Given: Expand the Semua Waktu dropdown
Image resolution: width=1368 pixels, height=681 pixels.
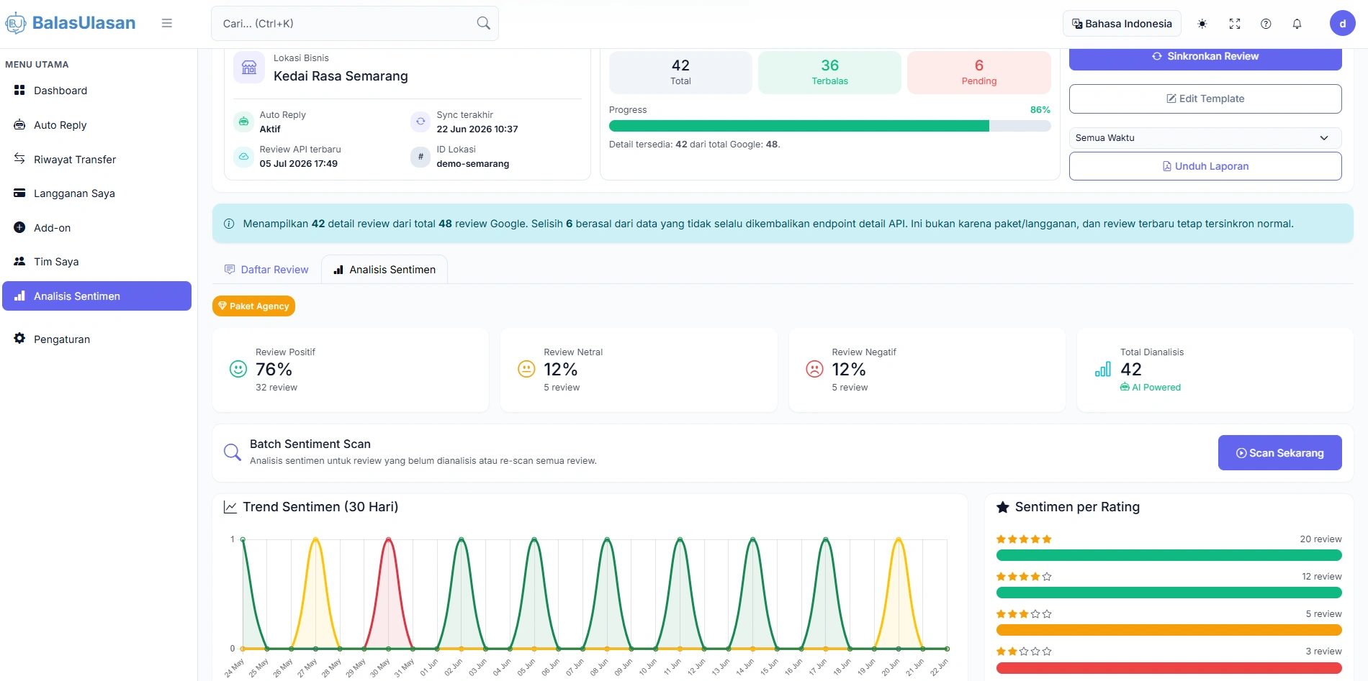Looking at the screenshot, I should [x=1205, y=137].
